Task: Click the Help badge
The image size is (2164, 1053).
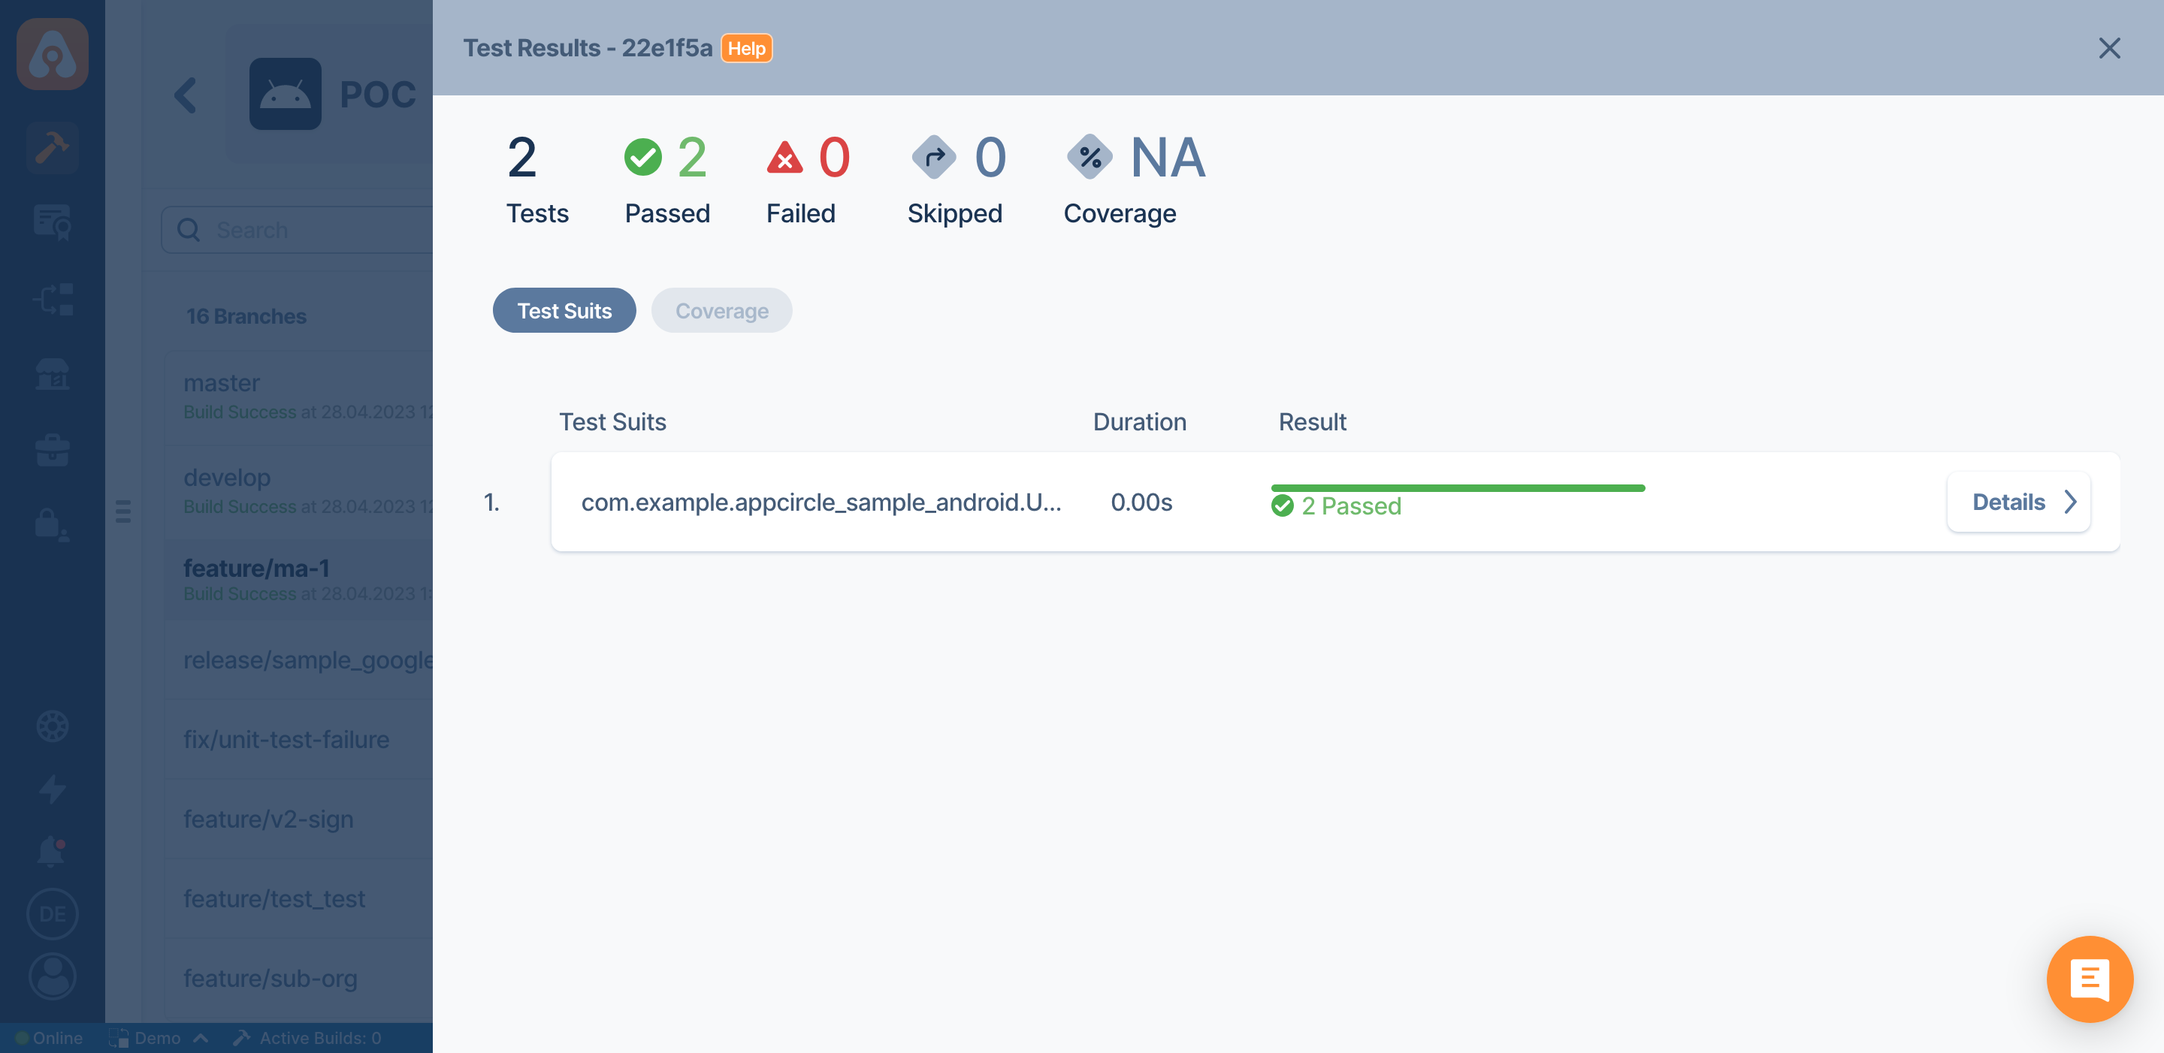Action: pyautogui.click(x=746, y=48)
